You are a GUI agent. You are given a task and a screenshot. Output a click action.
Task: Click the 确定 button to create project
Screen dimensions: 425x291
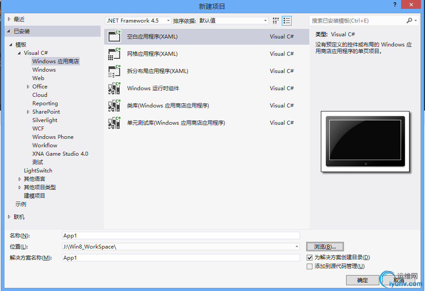click(362, 280)
